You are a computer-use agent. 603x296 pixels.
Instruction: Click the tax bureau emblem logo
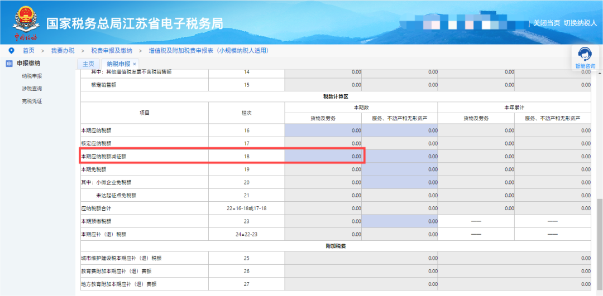click(26, 22)
